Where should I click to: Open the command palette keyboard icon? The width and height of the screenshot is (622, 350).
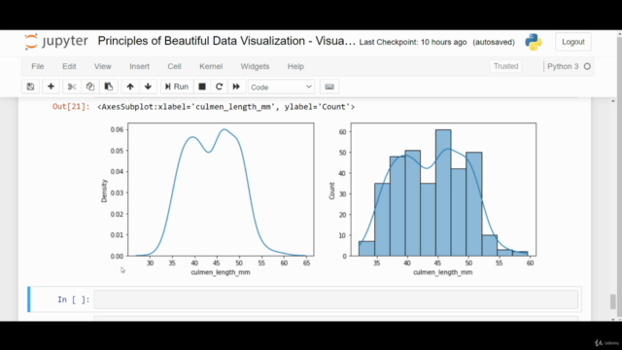(x=329, y=87)
